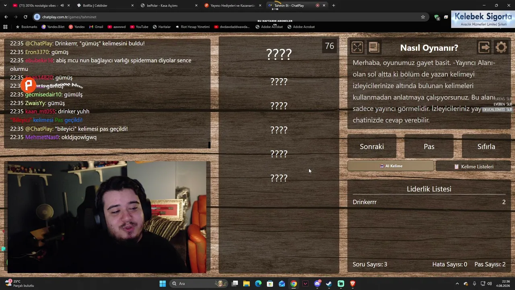Switch to the BotRix Çekilişler tab
This screenshot has height=290, width=515.
click(x=105, y=6)
